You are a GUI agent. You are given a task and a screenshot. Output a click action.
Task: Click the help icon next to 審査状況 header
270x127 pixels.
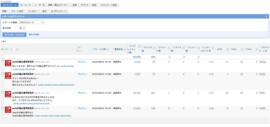tap(125, 49)
